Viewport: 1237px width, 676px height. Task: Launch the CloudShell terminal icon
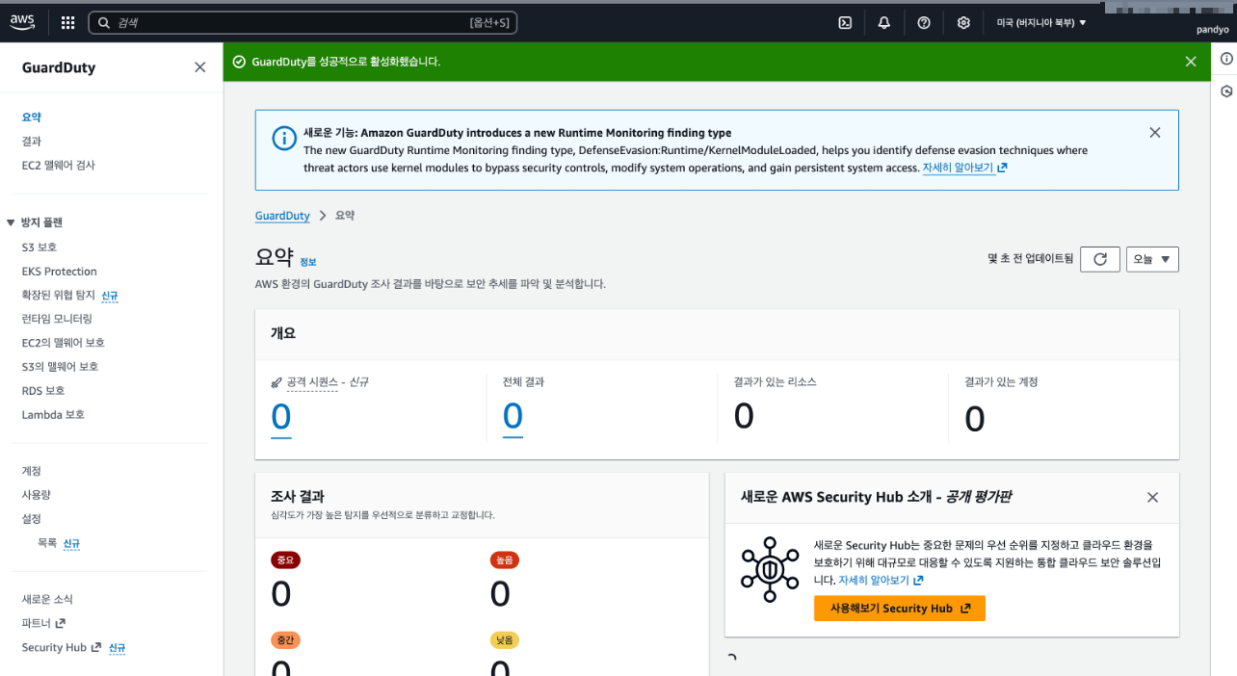[x=845, y=22]
